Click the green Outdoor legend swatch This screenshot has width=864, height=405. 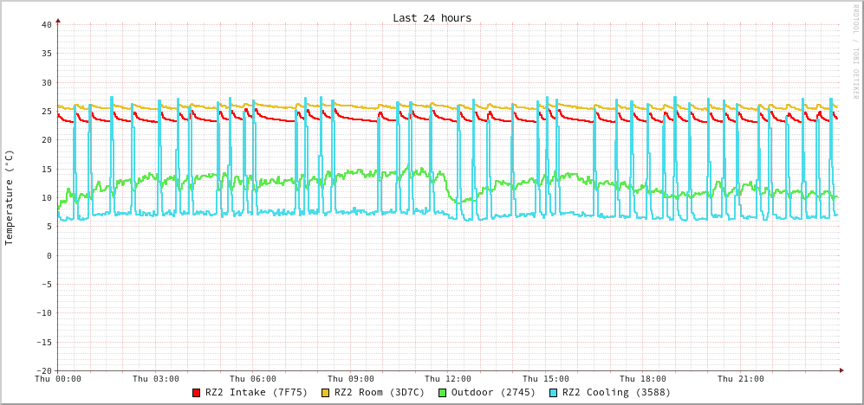click(x=442, y=393)
